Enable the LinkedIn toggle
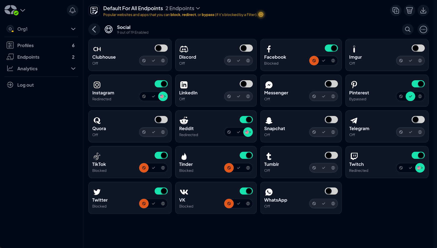The image size is (437, 248). pyautogui.click(x=246, y=84)
